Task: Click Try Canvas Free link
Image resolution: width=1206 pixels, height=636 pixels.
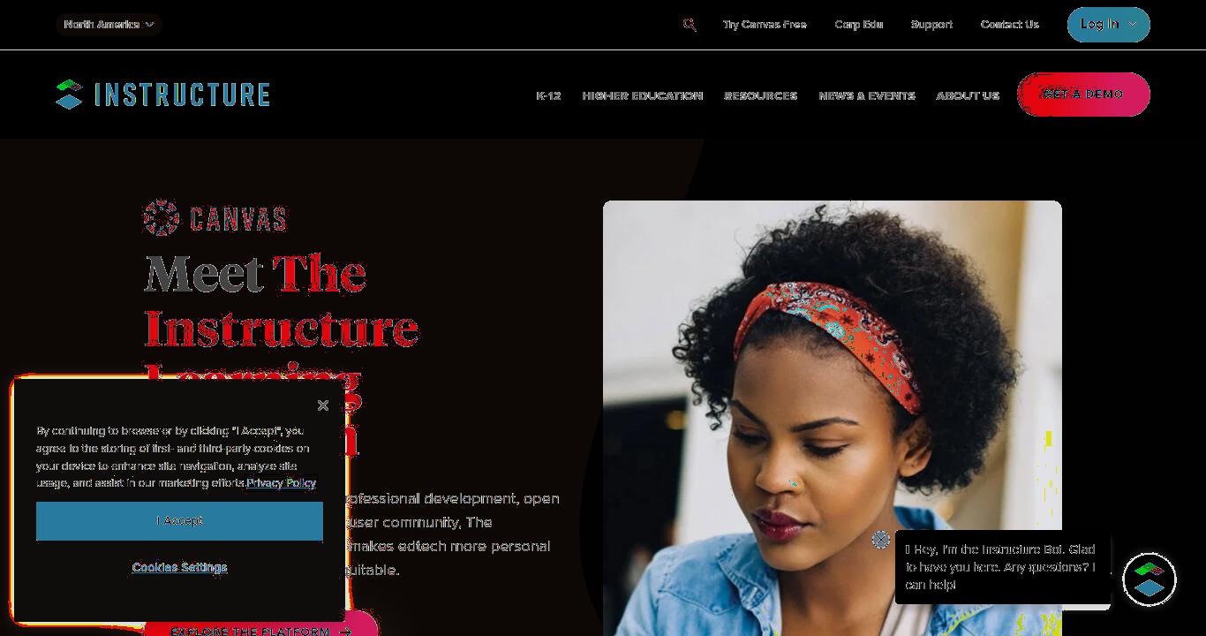Action: [765, 25]
